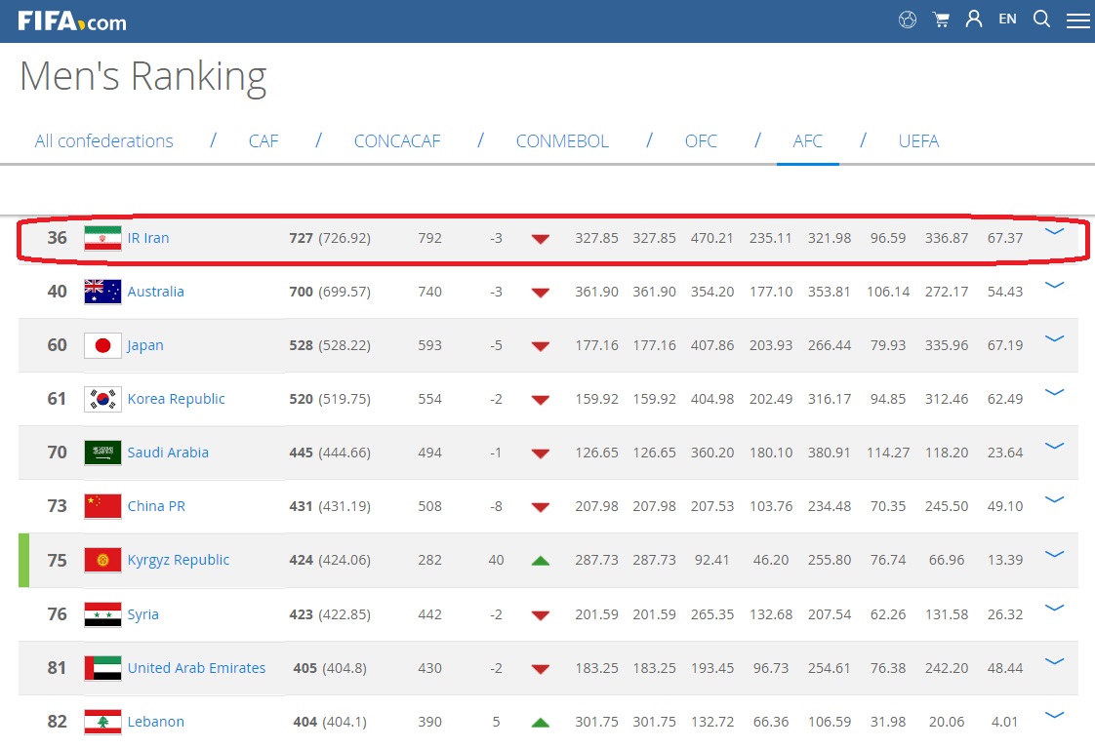
Task: Expand the IR Iran row details
Action: coord(1054,232)
